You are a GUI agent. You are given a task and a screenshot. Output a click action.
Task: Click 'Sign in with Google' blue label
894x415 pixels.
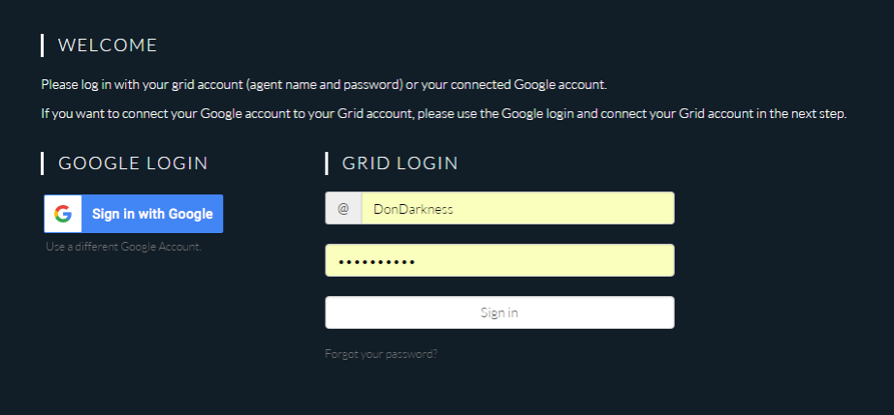click(152, 214)
